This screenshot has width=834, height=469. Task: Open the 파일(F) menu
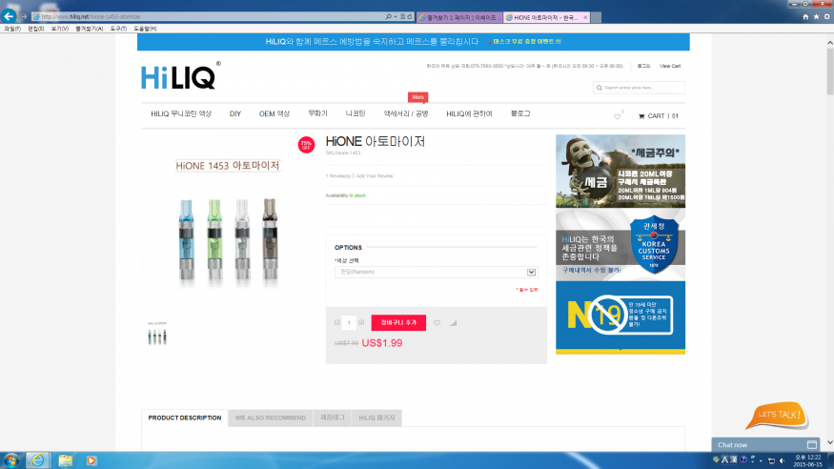point(12,29)
